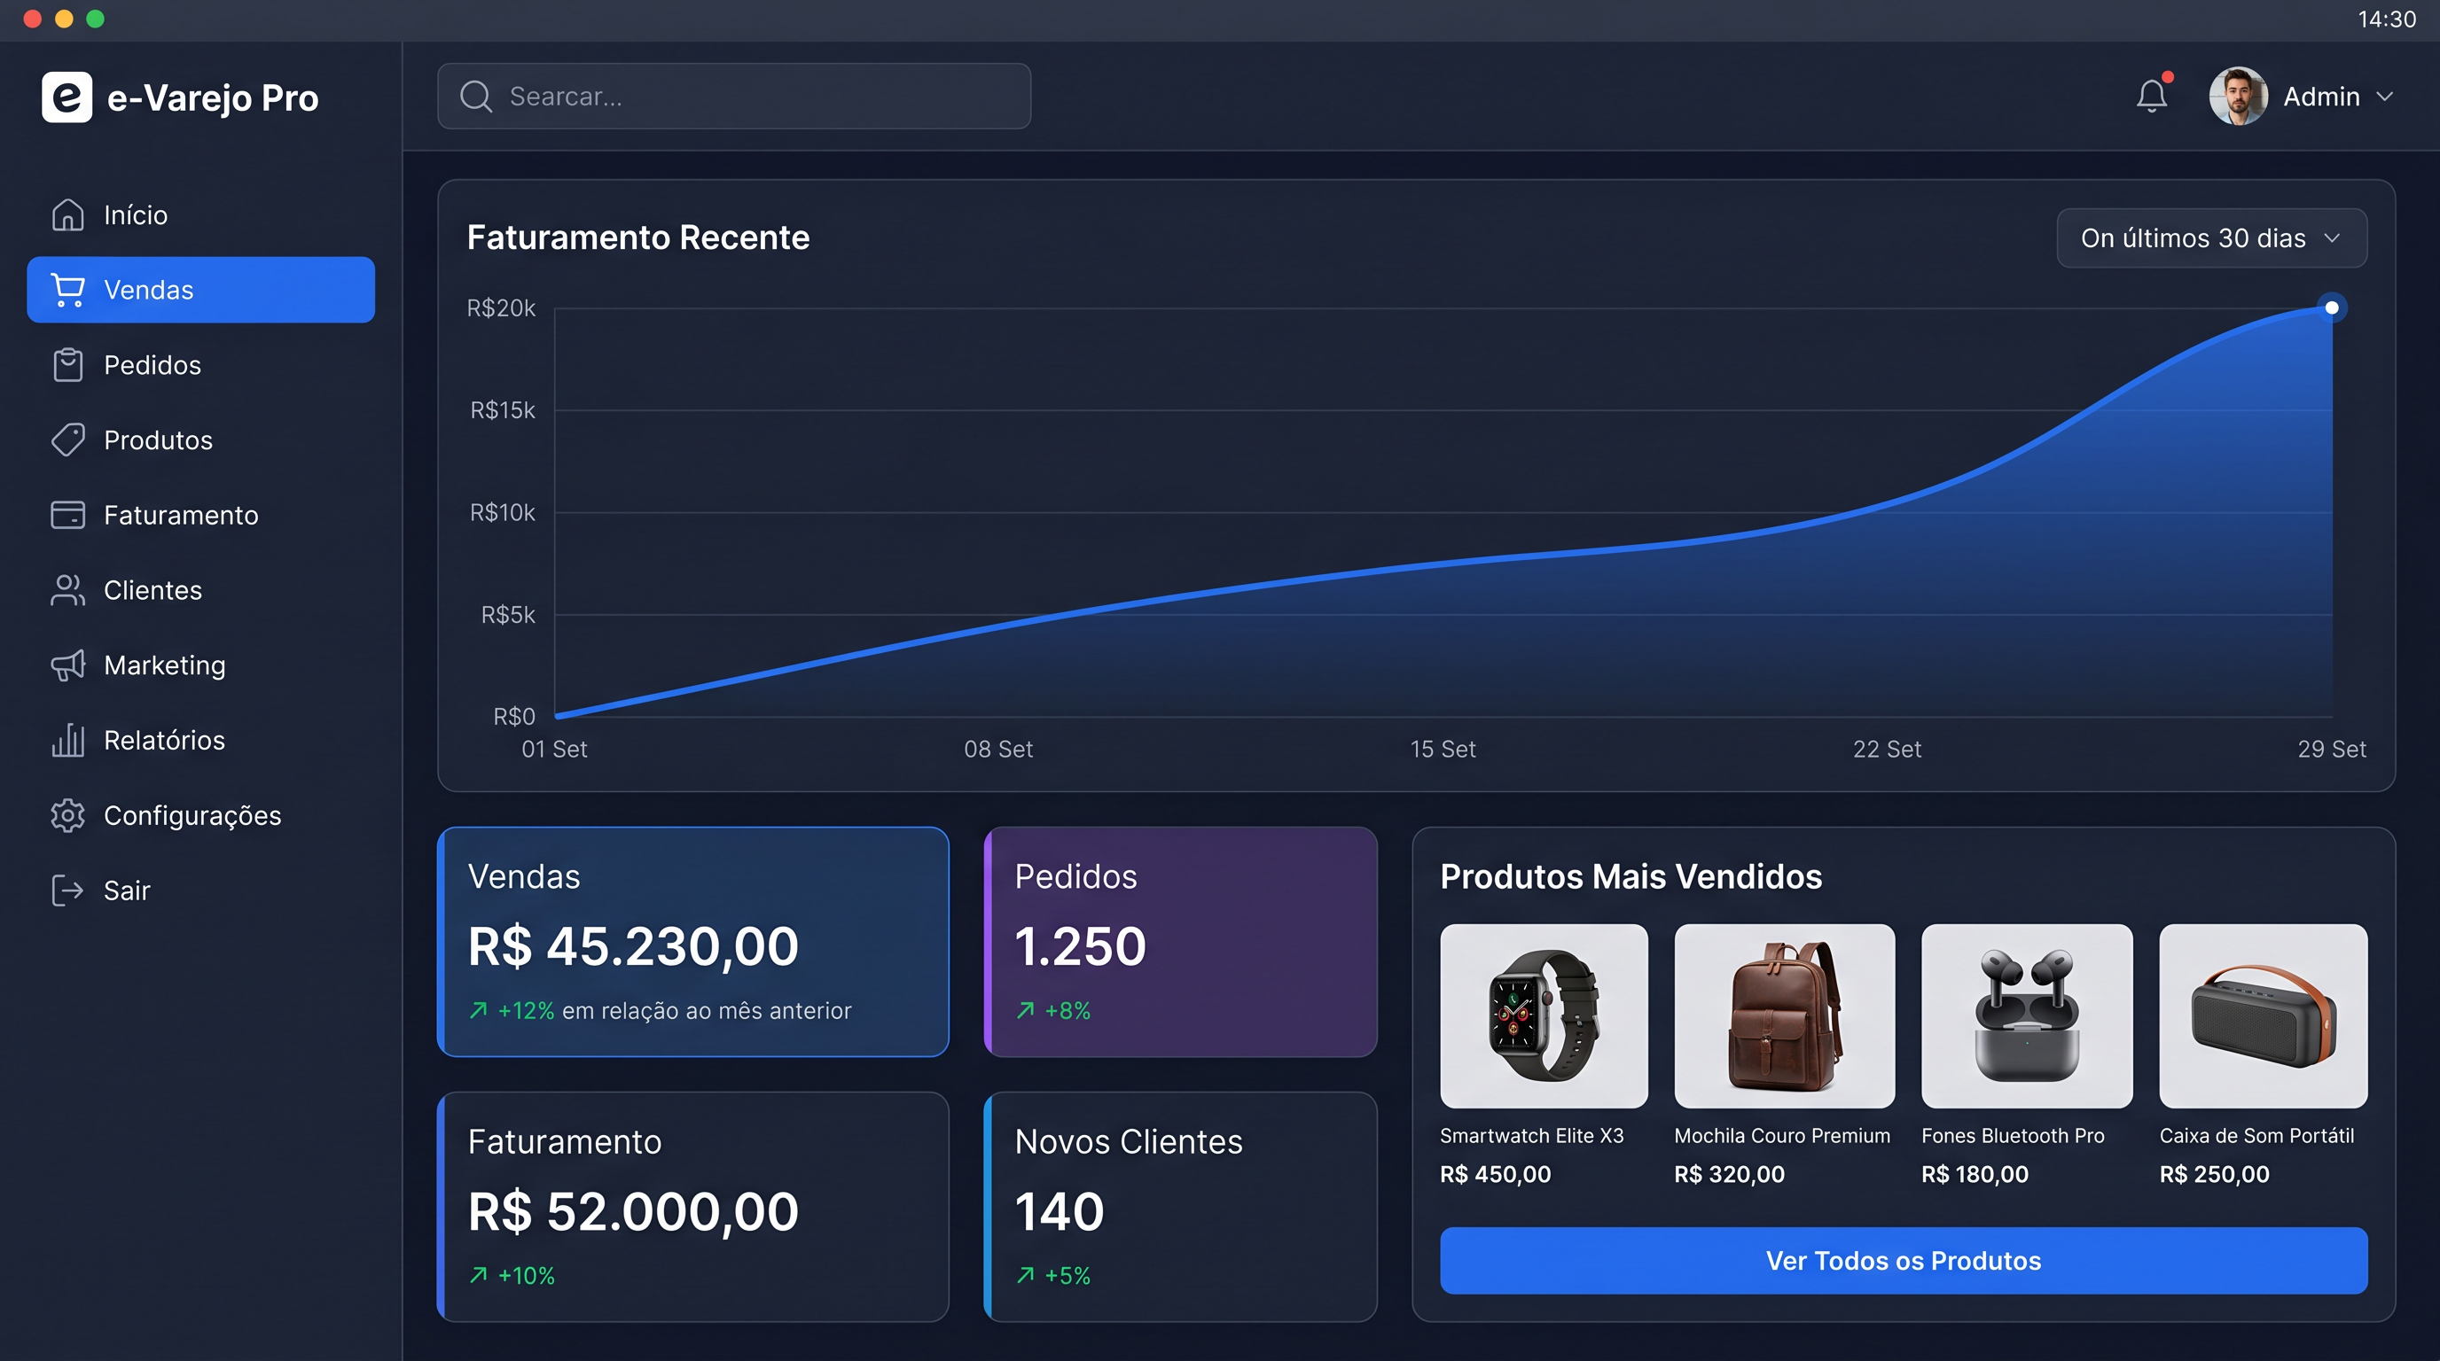Image resolution: width=2440 pixels, height=1361 pixels.
Task: Click the green maximize window button
Action: point(95,19)
